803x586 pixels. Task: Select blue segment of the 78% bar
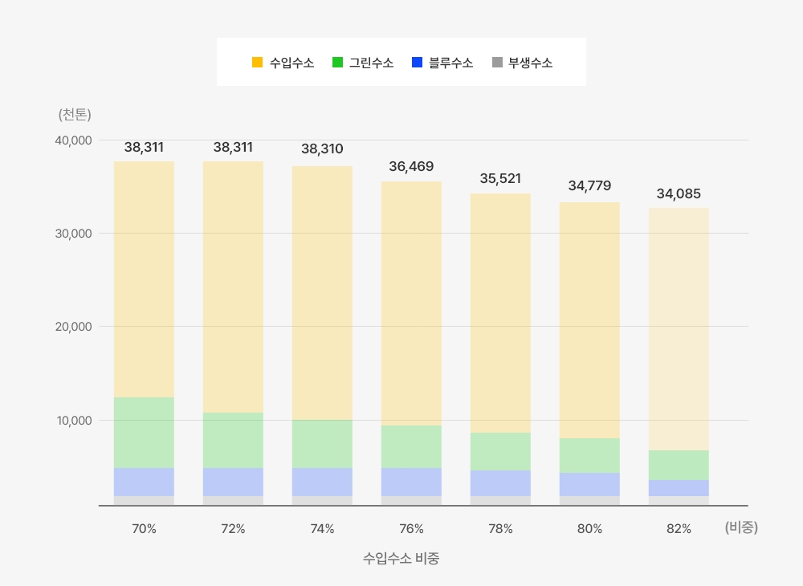tap(500, 483)
